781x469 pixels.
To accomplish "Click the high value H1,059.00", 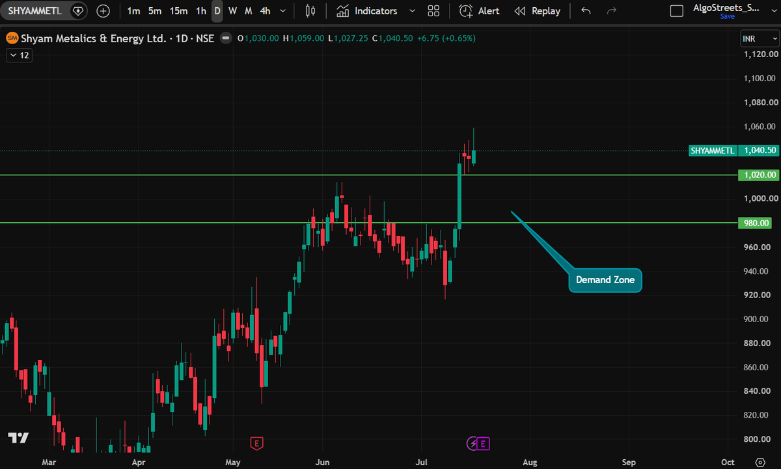I will (x=303, y=38).
